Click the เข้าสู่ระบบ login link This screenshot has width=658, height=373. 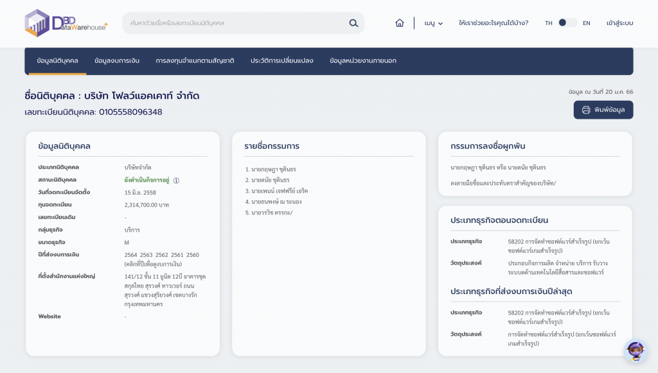(619, 23)
